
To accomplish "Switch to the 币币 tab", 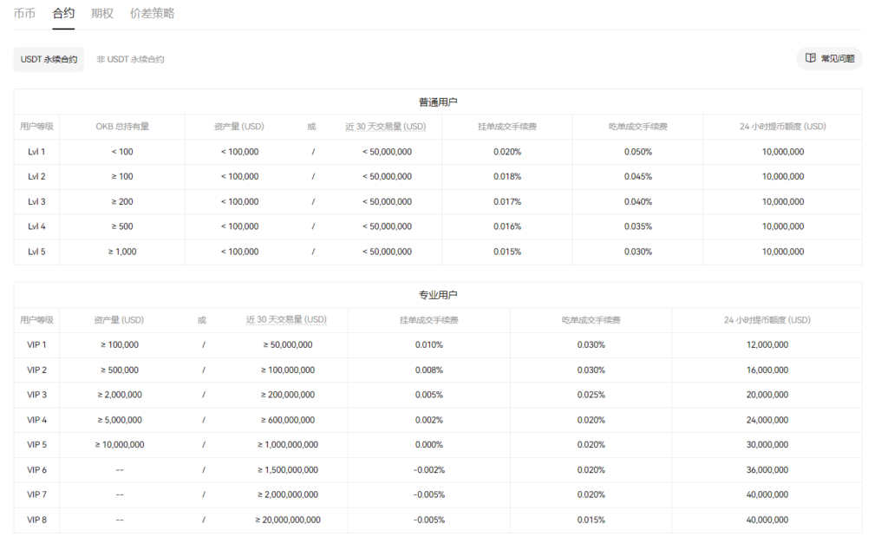I will (x=24, y=14).
